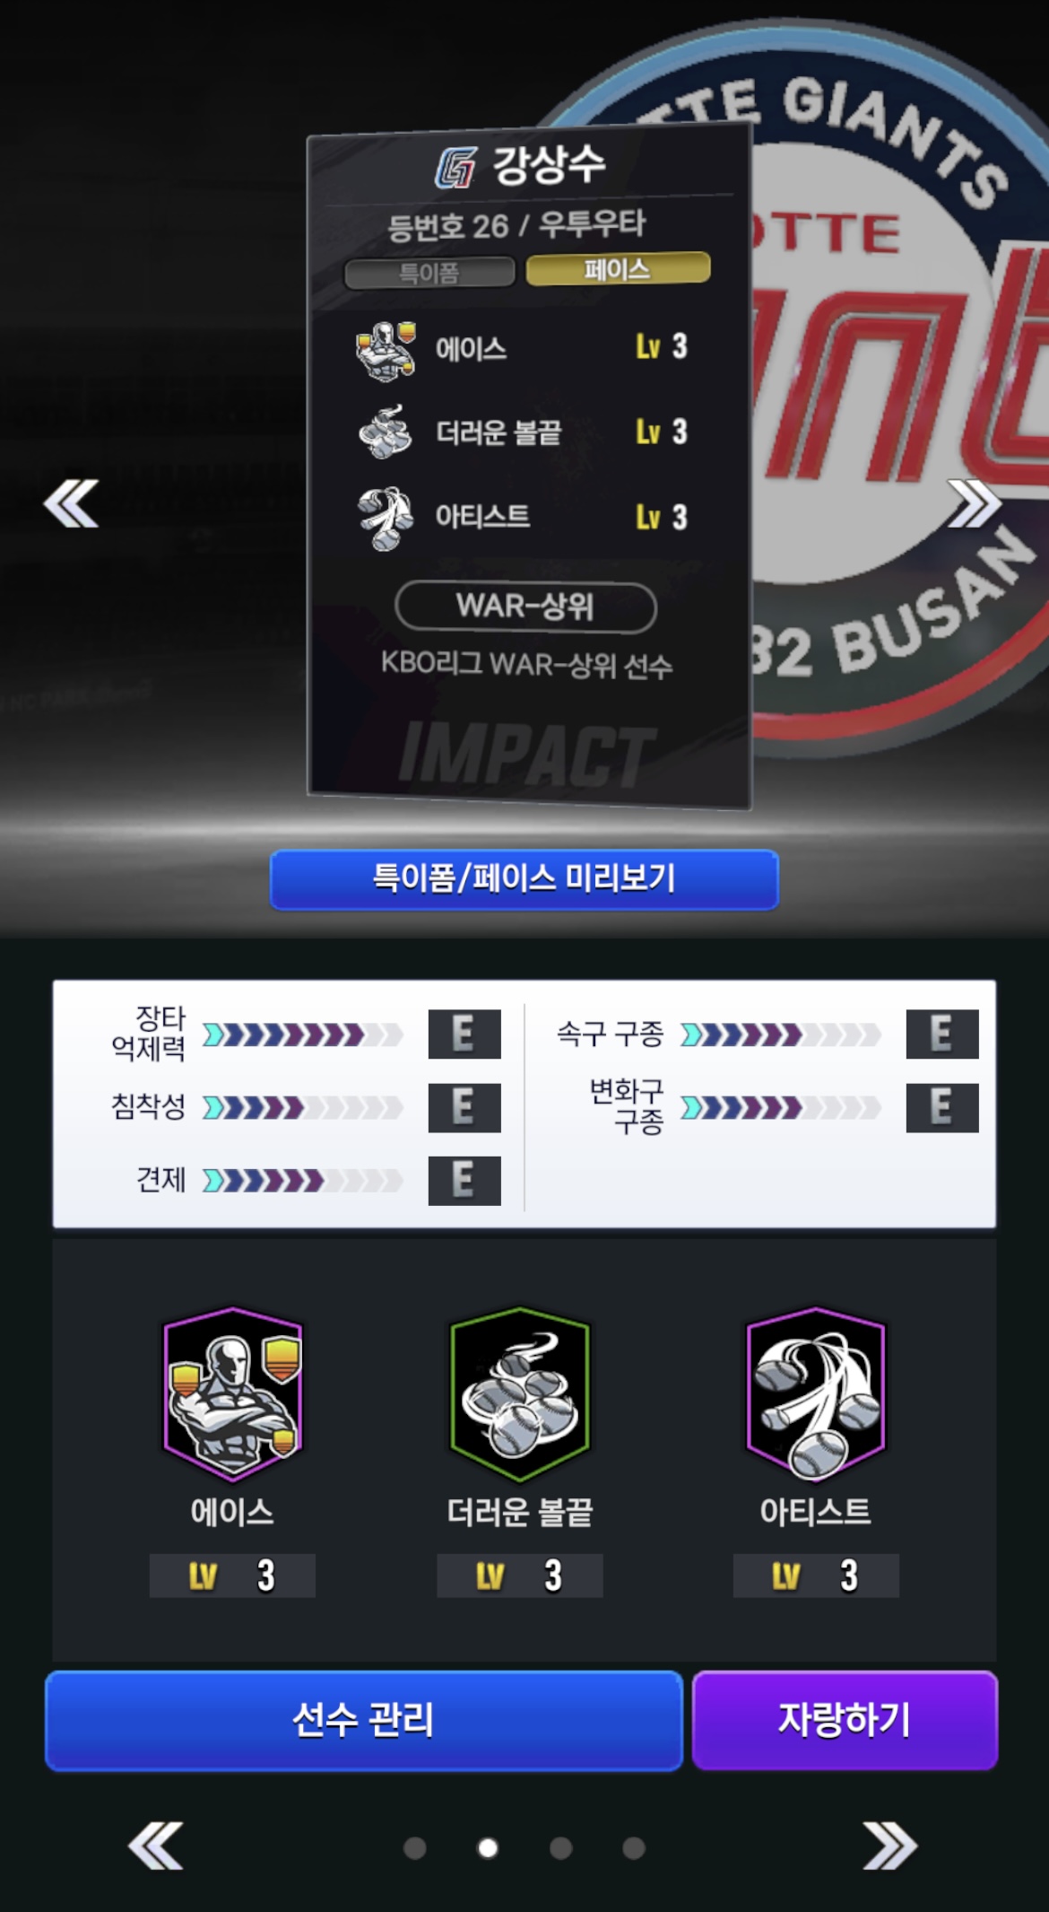Tap the team logo next to 강상수

pyautogui.click(x=456, y=168)
